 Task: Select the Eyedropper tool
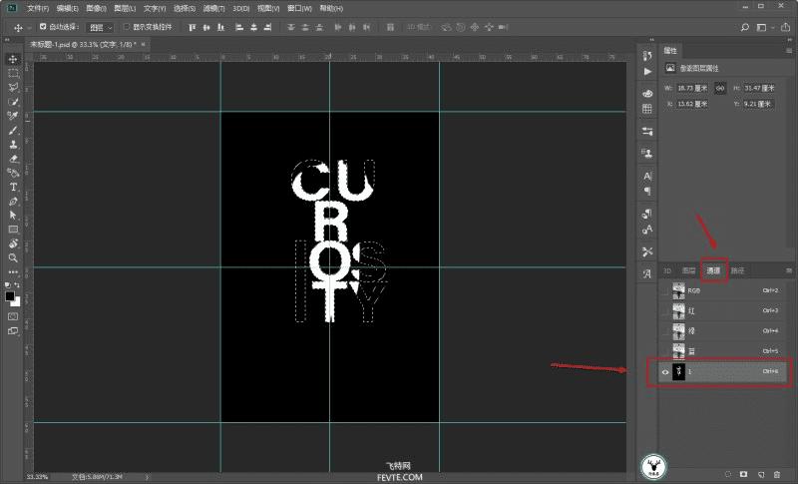13,116
